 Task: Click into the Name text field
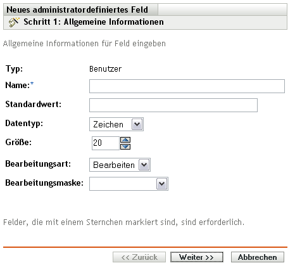coord(187,86)
